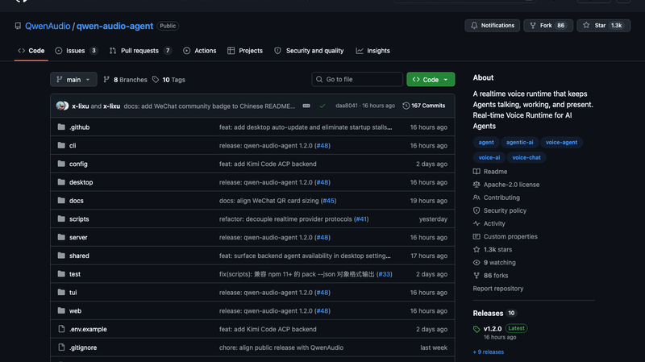Open the Contributing link

pos(501,198)
